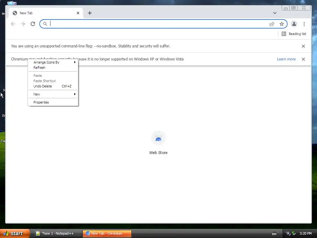Switch to Notepad++ in the taskbar
Screen dimensions: 317x238
pyautogui.click(x=57, y=233)
